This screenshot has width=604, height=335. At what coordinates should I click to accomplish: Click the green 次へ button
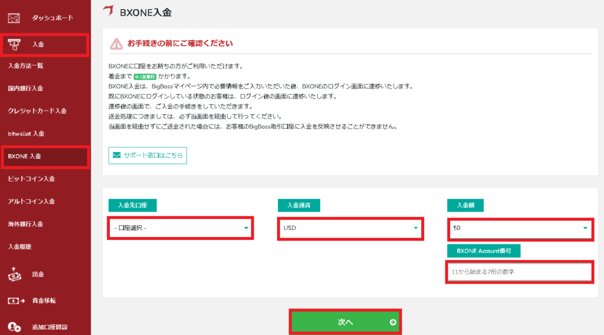[x=345, y=322]
